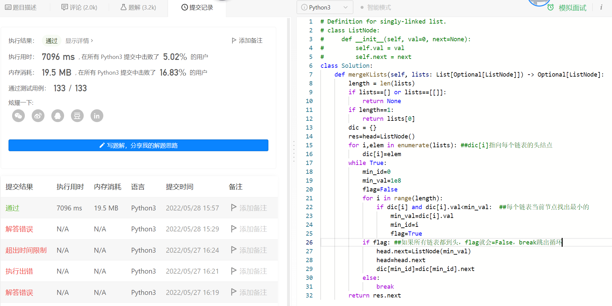Share result via QQ penguin icon
Image resolution: width=612 pixels, height=306 pixels.
[x=58, y=116]
